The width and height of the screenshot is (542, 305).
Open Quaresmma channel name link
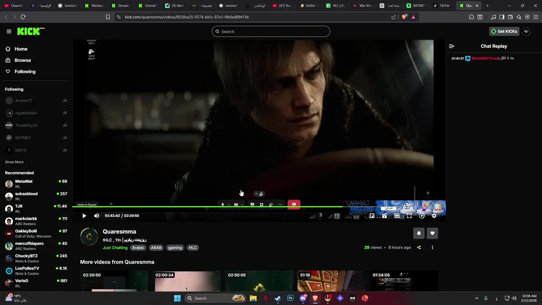[x=119, y=232]
